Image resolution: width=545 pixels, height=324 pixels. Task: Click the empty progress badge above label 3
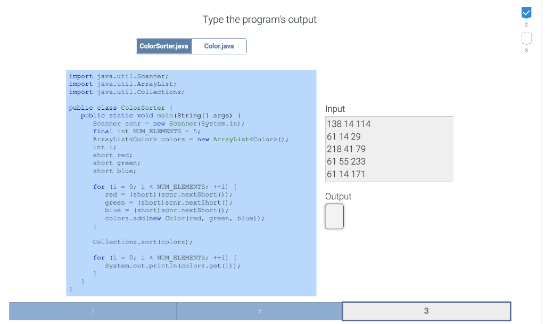526,38
